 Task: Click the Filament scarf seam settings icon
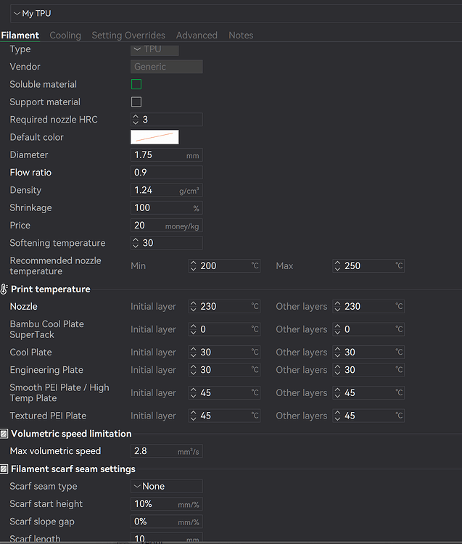click(x=4, y=469)
